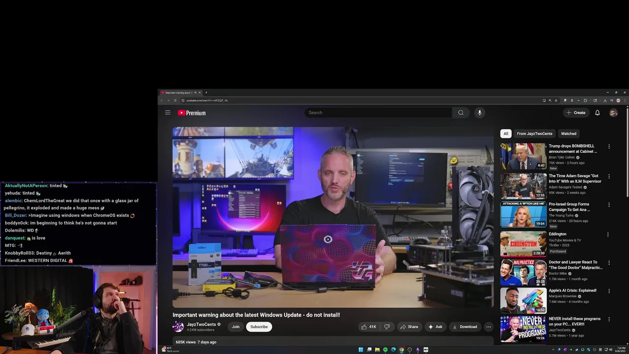This screenshot has width=629, height=354.
Task: Click the Ask button
Action: (x=435, y=326)
